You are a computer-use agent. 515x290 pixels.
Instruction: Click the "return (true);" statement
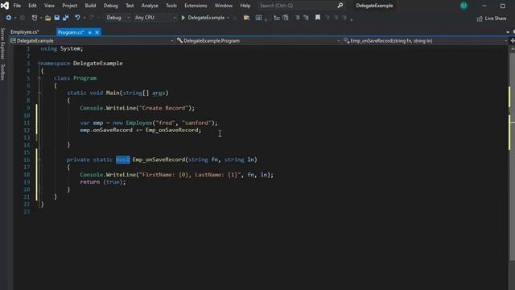tap(103, 182)
